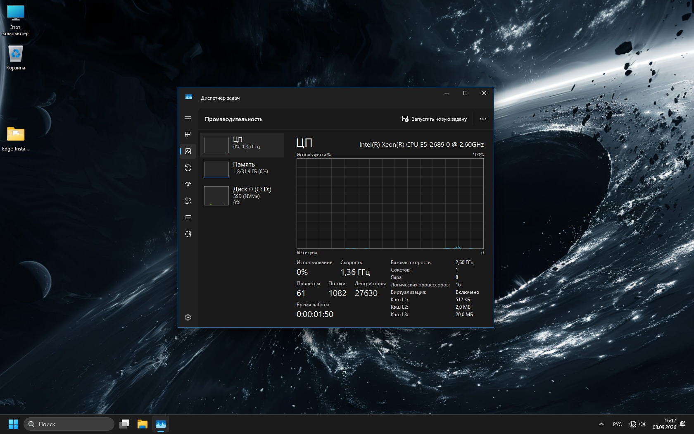Click the Производительность page heading
This screenshot has width=694, height=434.
(x=234, y=119)
